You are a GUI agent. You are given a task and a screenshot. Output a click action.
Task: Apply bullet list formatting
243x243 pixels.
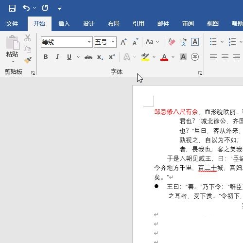pos(213,42)
